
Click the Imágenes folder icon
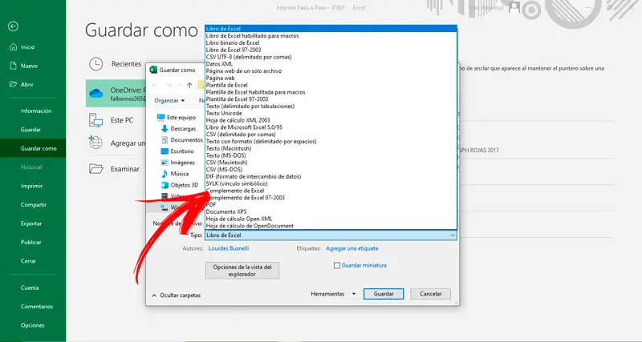[x=165, y=163]
